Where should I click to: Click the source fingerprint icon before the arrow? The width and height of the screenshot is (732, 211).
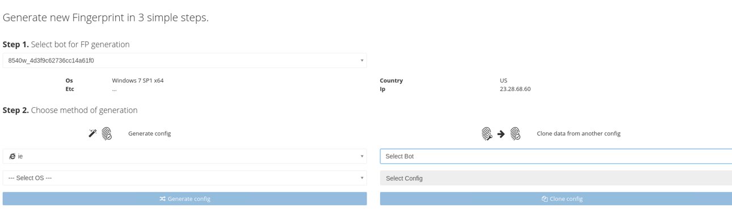pyautogui.click(x=487, y=134)
